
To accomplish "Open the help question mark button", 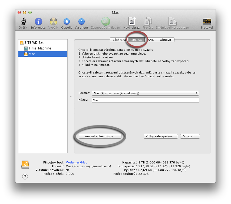I will (x=25, y=177).
